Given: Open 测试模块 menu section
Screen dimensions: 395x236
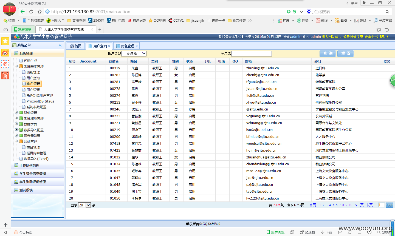Looking at the screenshot, I should [x=38, y=190].
